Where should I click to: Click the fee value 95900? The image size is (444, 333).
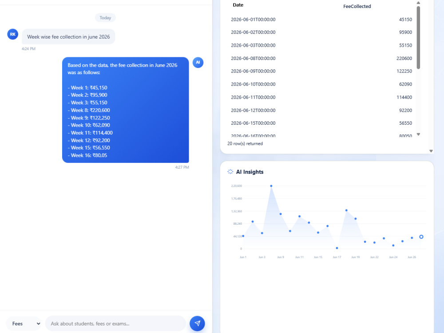point(405,32)
